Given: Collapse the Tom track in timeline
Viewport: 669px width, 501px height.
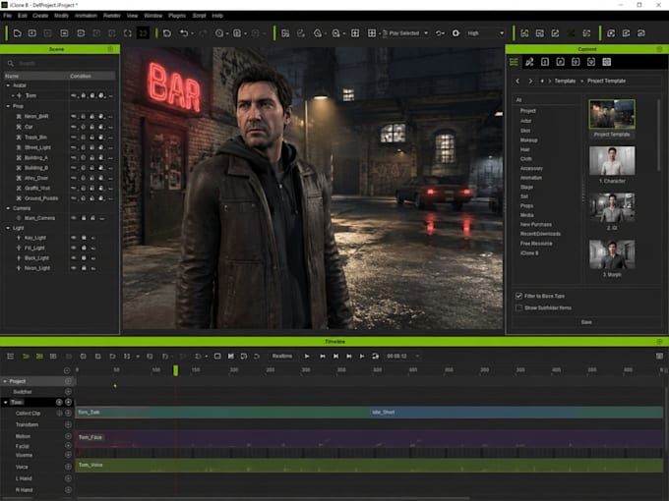Looking at the screenshot, I should pyautogui.click(x=6, y=402).
